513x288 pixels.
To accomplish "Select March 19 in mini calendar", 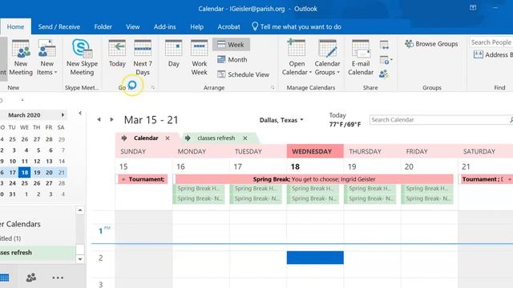I will click(x=37, y=172).
